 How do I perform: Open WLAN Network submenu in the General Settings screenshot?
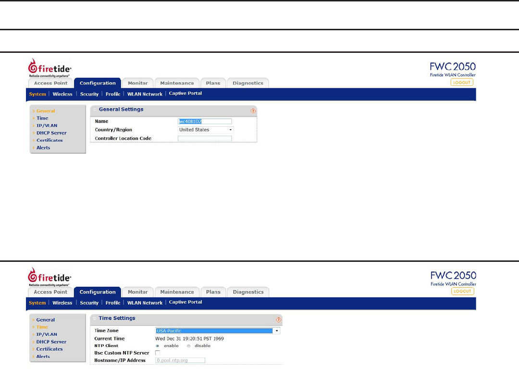(145, 94)
